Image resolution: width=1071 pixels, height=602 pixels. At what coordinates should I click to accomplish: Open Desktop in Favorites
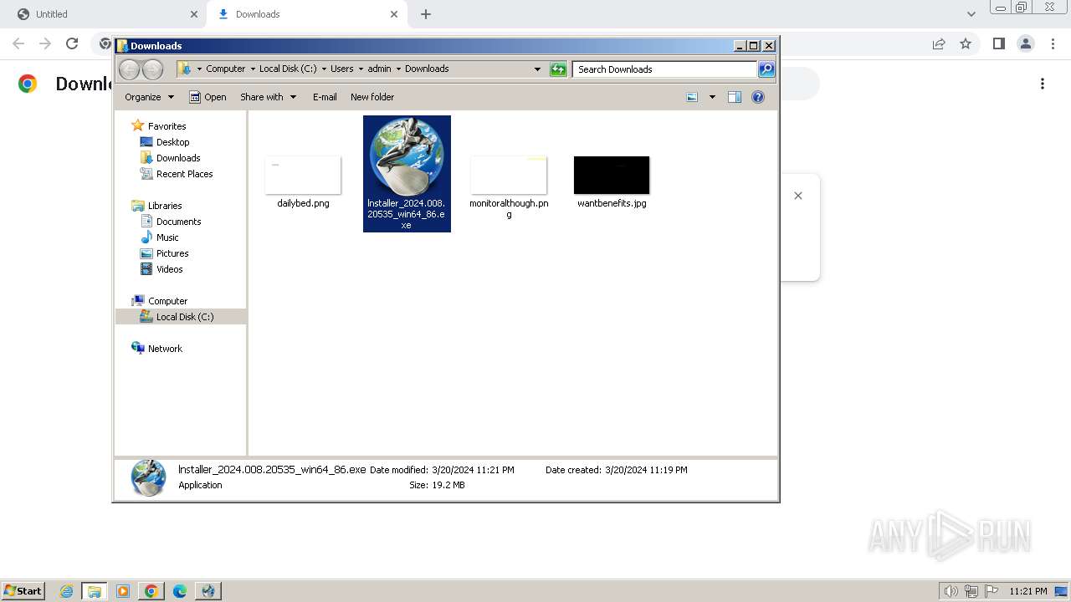click(172, 142)
